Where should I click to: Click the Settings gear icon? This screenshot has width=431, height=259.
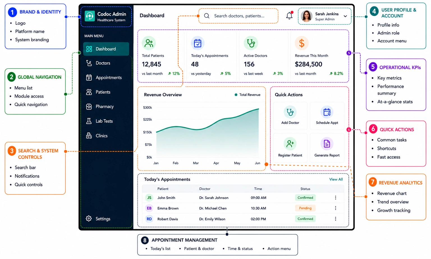[89, 219]
